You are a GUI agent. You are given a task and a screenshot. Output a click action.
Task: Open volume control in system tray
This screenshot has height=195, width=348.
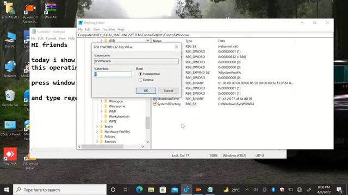[256, 190]
